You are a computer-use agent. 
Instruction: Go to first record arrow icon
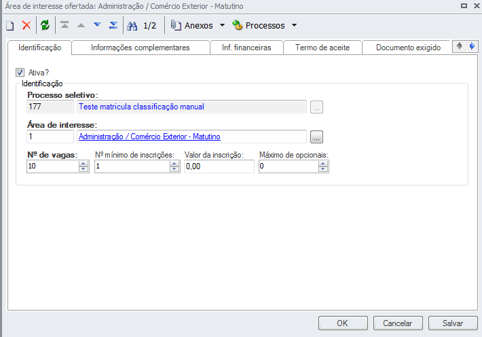click(64, 25)
